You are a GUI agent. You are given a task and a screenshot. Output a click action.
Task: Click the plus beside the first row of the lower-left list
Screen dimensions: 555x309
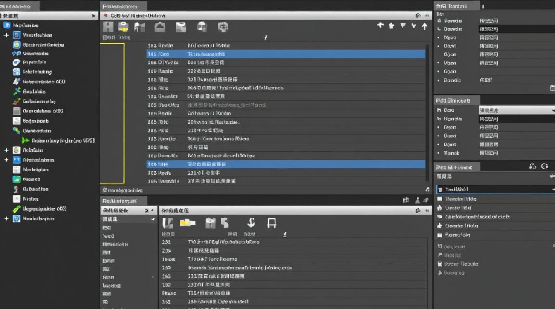tap(153, 219)
